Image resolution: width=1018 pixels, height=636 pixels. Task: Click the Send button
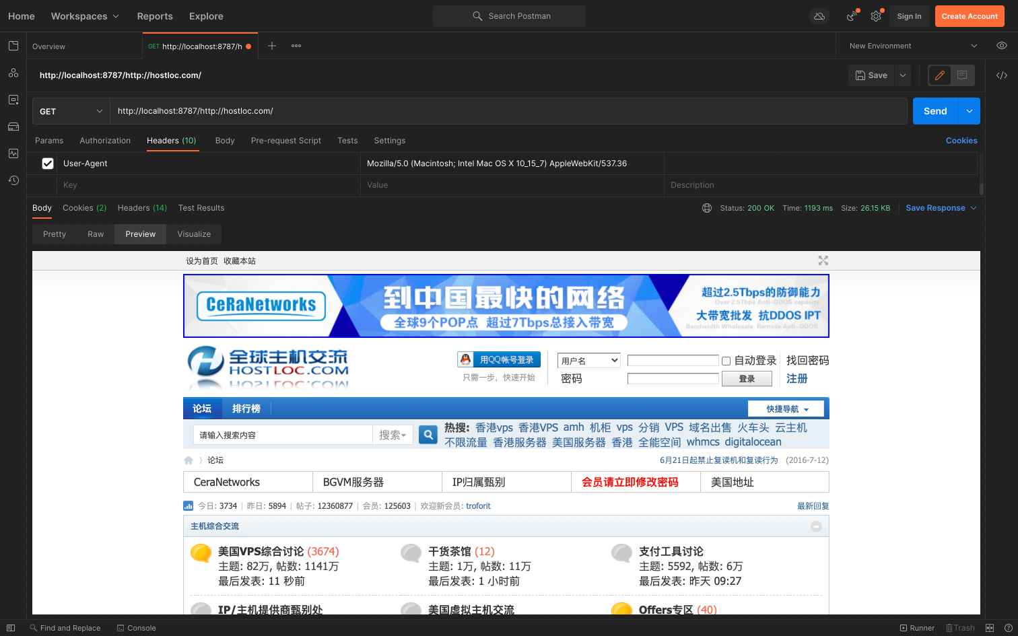(x=935, y=111)
